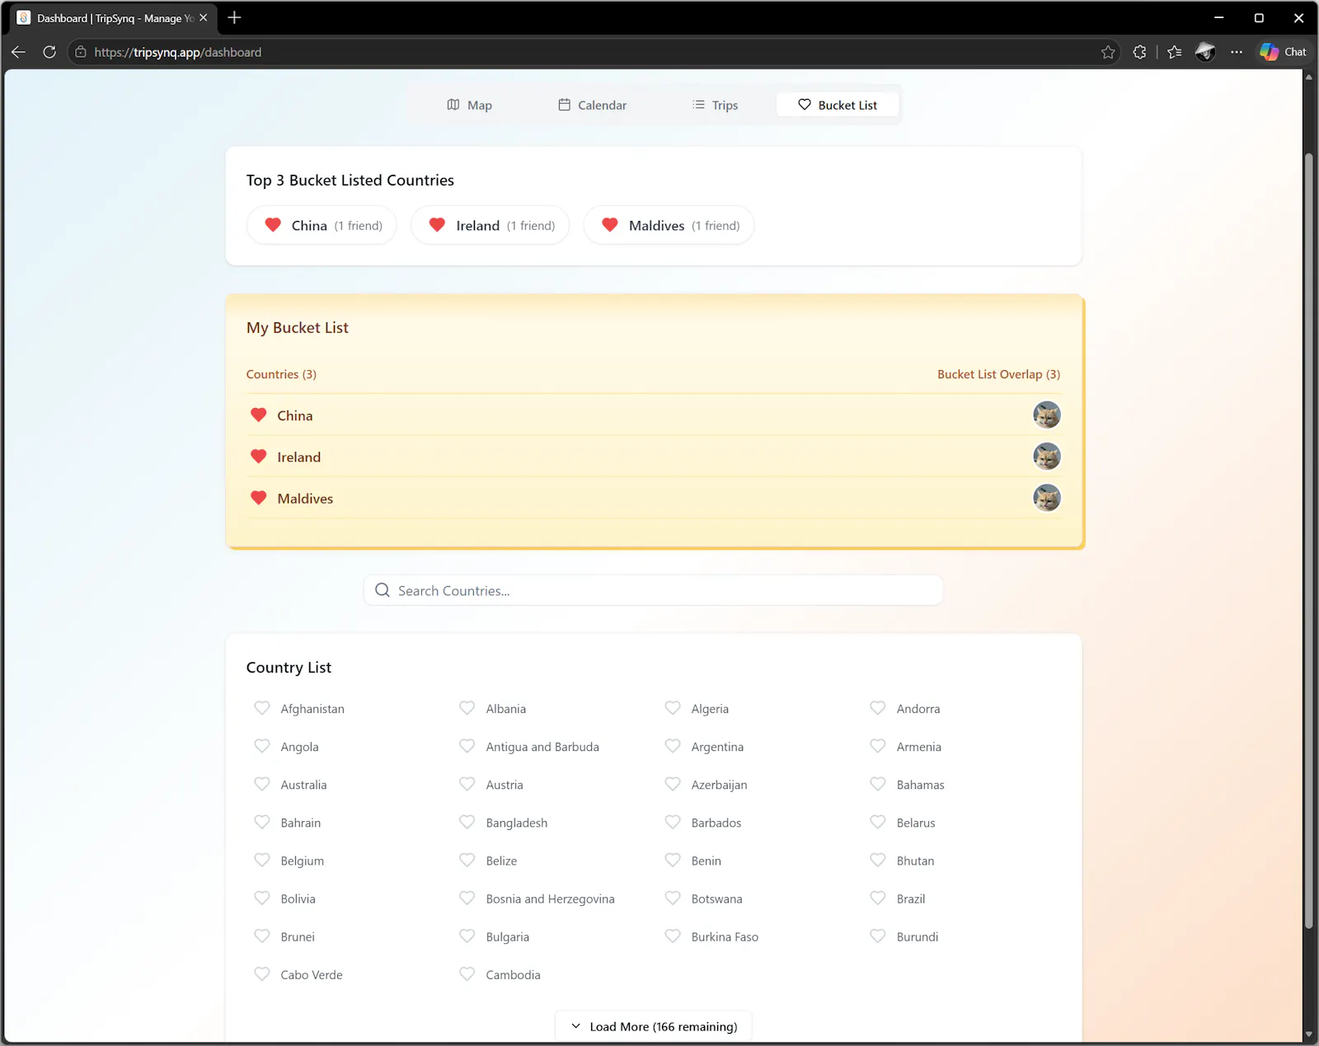Open the Calendar tab
Image resolution: width=1319 pixels, height=1046 pixels.
(x=592, y=105)
